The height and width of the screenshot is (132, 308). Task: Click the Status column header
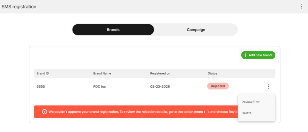coord(212,73)
